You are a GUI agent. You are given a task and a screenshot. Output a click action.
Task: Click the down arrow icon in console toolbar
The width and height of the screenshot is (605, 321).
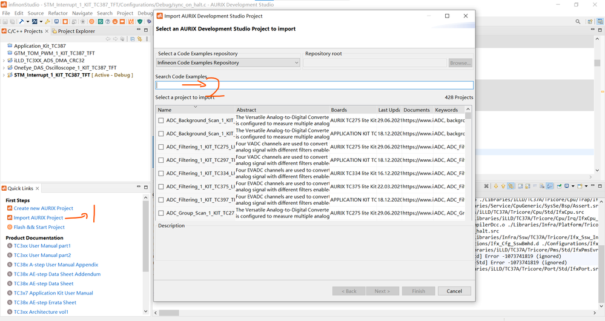tap(495, 186)
